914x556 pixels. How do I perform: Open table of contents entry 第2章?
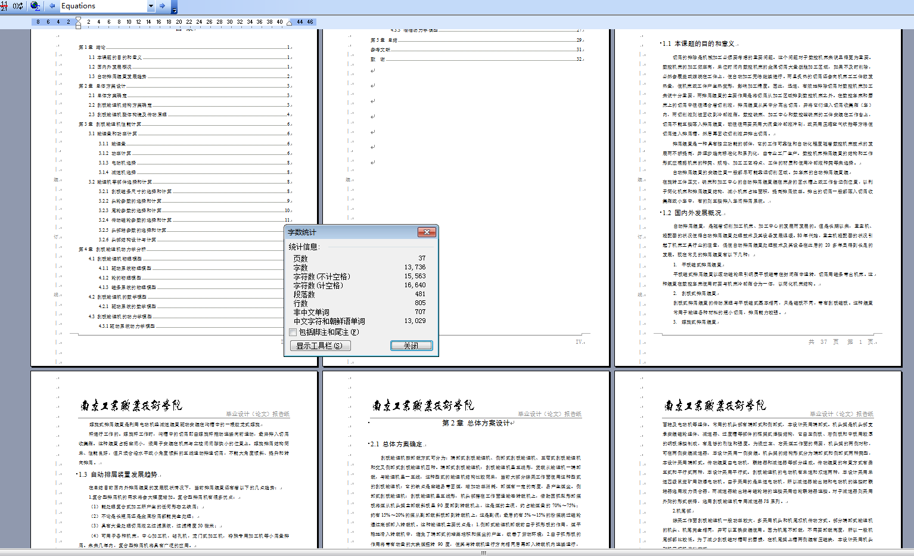point(185,86)
